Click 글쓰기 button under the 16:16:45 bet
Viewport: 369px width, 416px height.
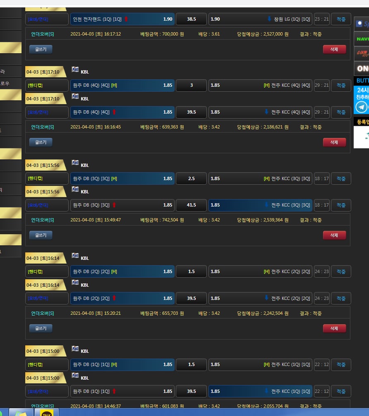point(41,142)
